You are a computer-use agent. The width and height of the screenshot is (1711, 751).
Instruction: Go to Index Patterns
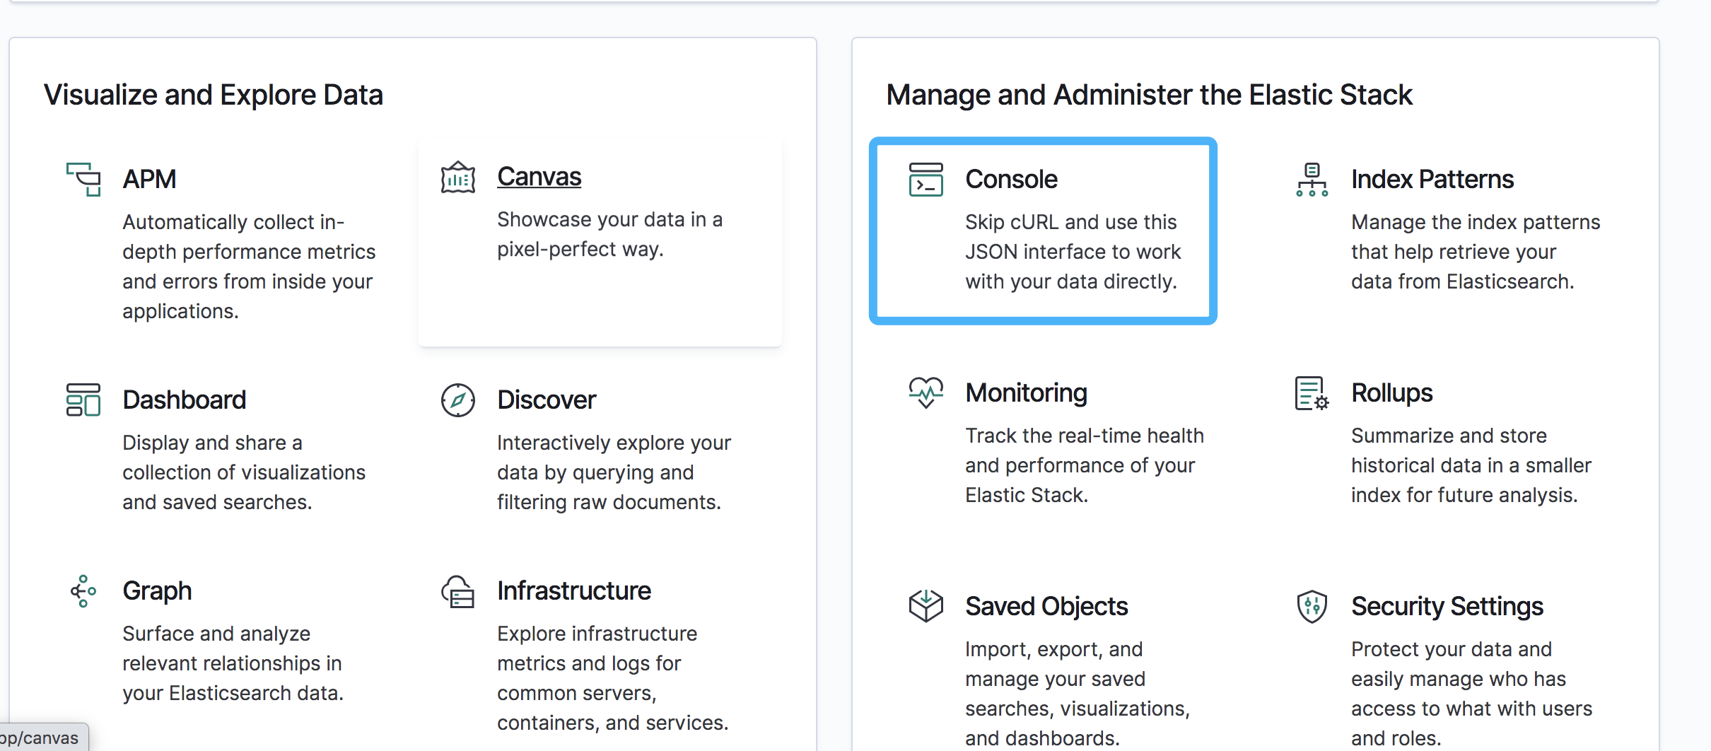click(x=1432, y=180)
